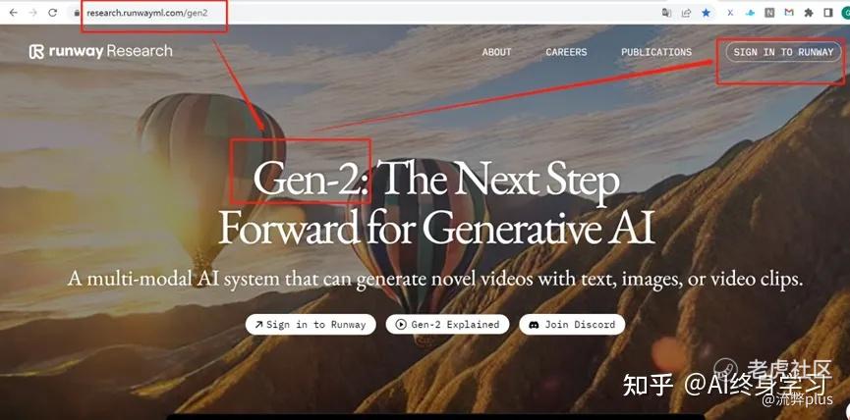
Task: Open the ABOUT nav item
Action: [x=496, y=52]
